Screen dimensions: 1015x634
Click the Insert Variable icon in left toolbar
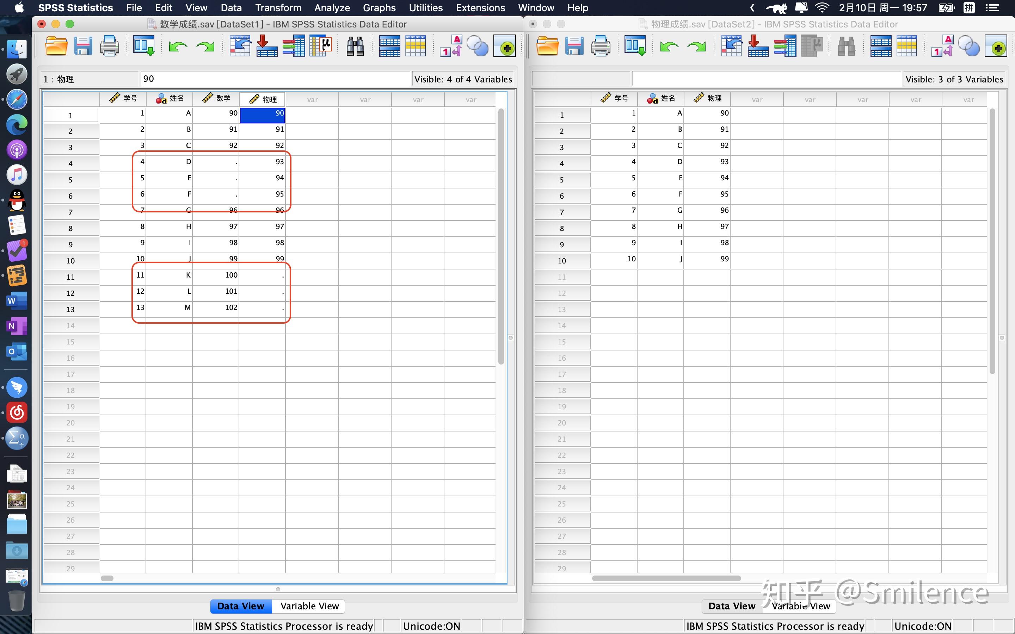coord(416,46)
